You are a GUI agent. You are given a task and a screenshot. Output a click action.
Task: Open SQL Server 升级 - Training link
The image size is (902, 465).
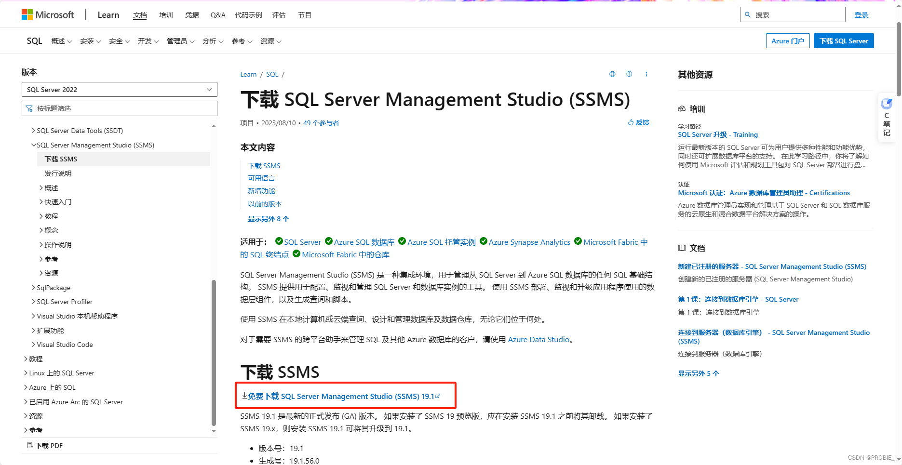click(718, 134)
